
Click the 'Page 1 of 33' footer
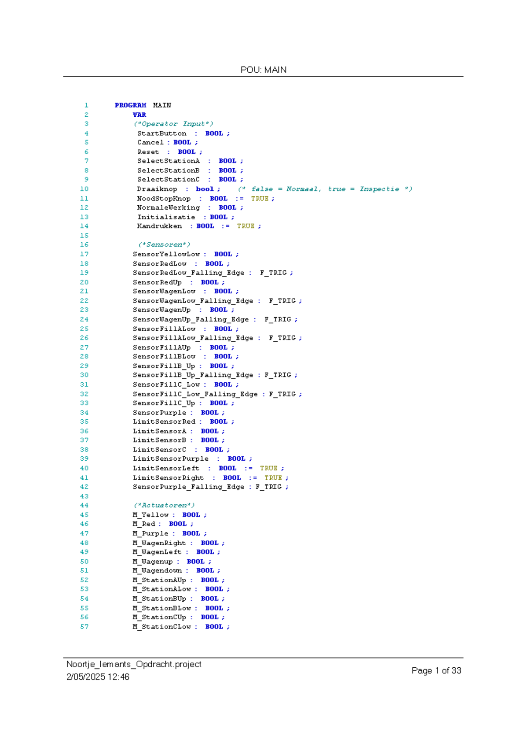coord(436,670)
